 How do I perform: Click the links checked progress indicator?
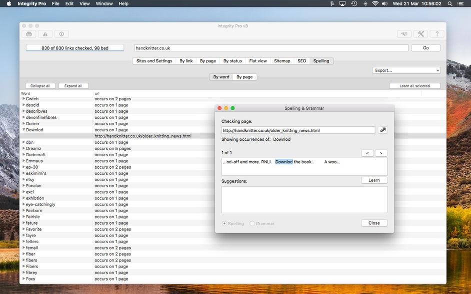pyautogui.click(x=75, y=48)
